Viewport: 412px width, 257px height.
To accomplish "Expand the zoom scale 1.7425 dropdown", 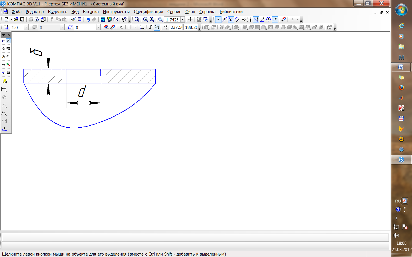I will coord(182,19).
